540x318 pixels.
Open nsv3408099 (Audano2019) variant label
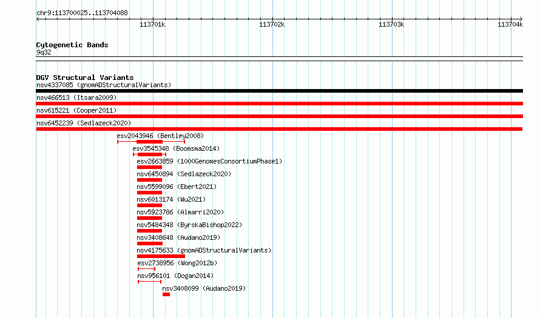pos(204,288)
